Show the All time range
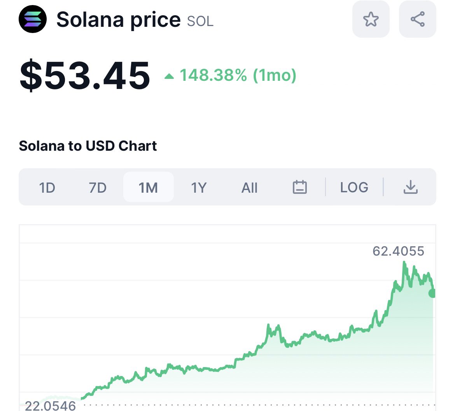455x411 pixels. coord(249,188)
